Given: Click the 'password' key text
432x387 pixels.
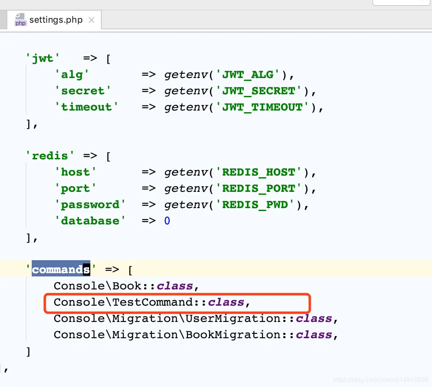Looking at the screenshot, I should click(x=90, y=204).
